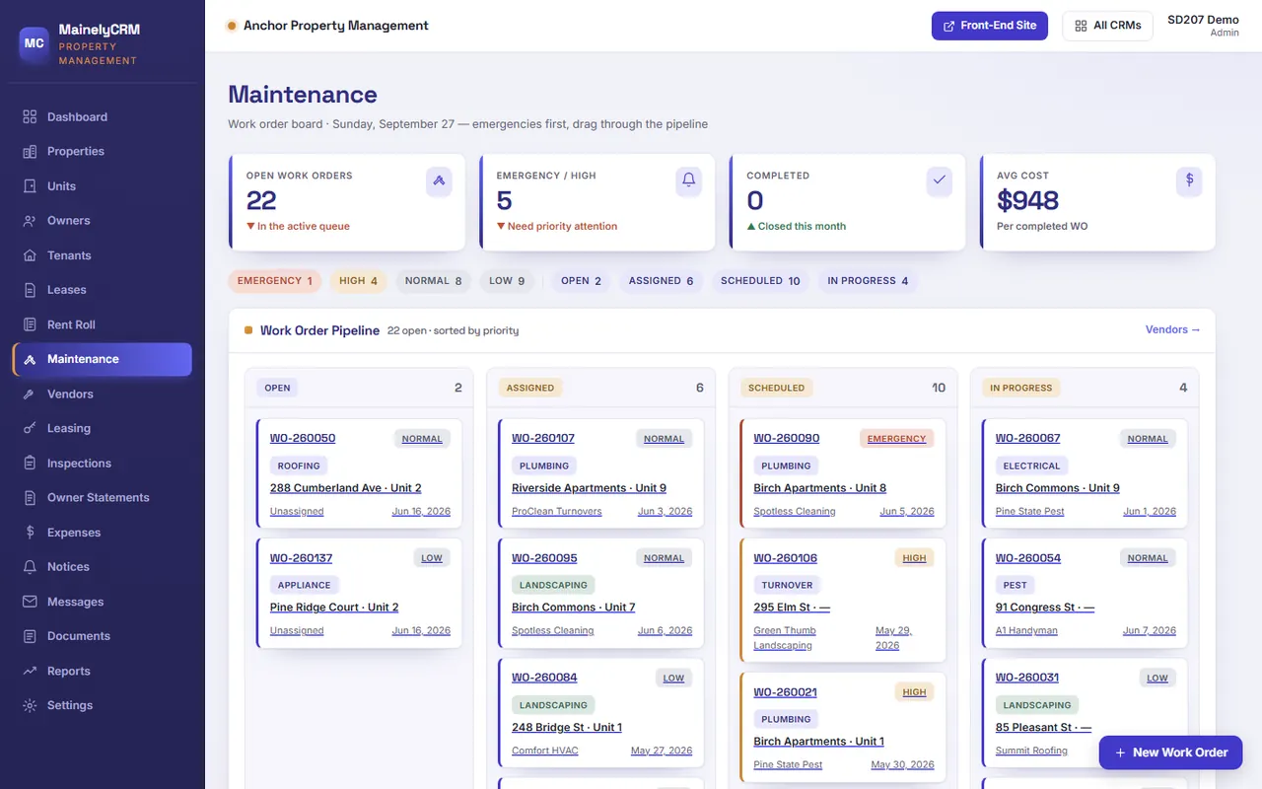Open the Front-End Site button

click(x=990, y=26)
